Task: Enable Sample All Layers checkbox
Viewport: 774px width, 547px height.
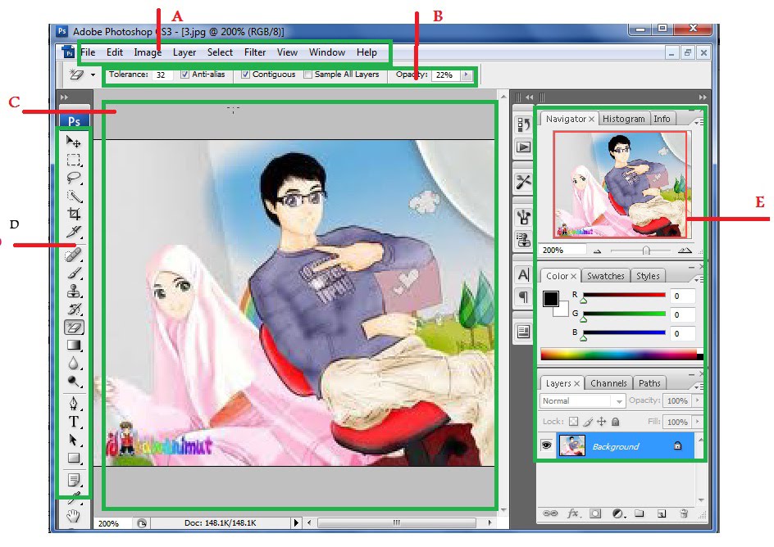Action: click(307, 75)
